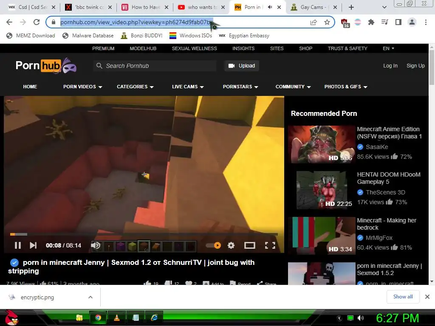Open the Premium top link
The image size is (435, 326).
tap(103, 48)
